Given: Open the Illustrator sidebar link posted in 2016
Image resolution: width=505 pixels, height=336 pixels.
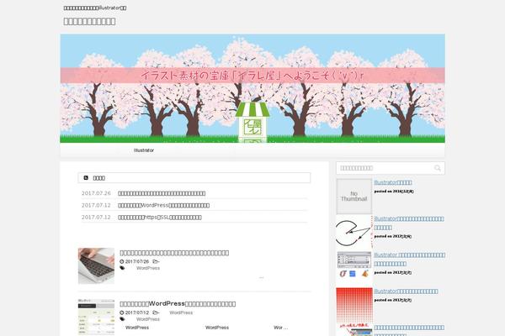Looking at the screenshot, I should [x=393, y=182].
